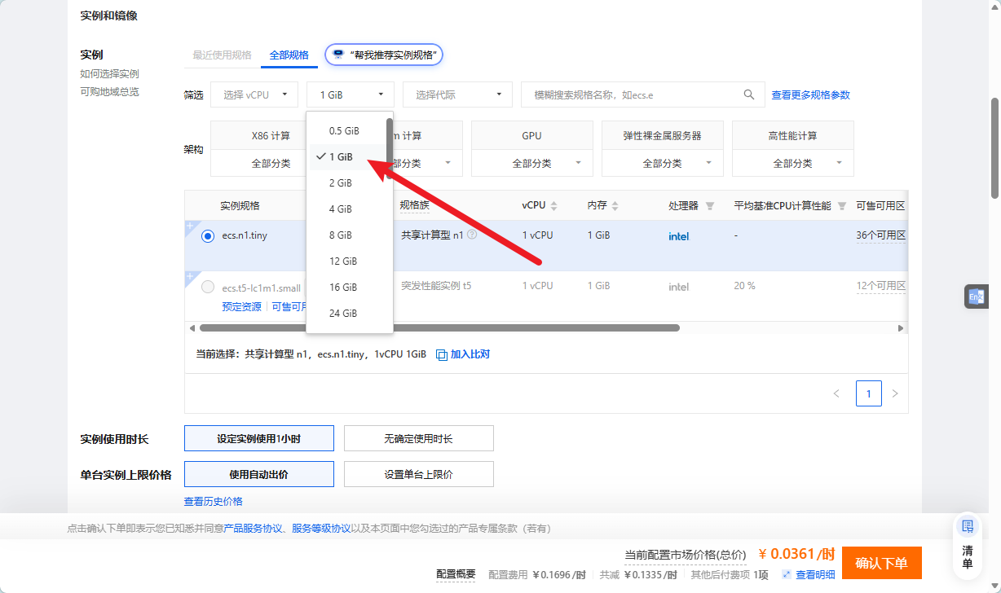
Task: Click the plus corner icon on ecs.n1.tiny row
Action: pyautogui.click(x=190, y=226)
